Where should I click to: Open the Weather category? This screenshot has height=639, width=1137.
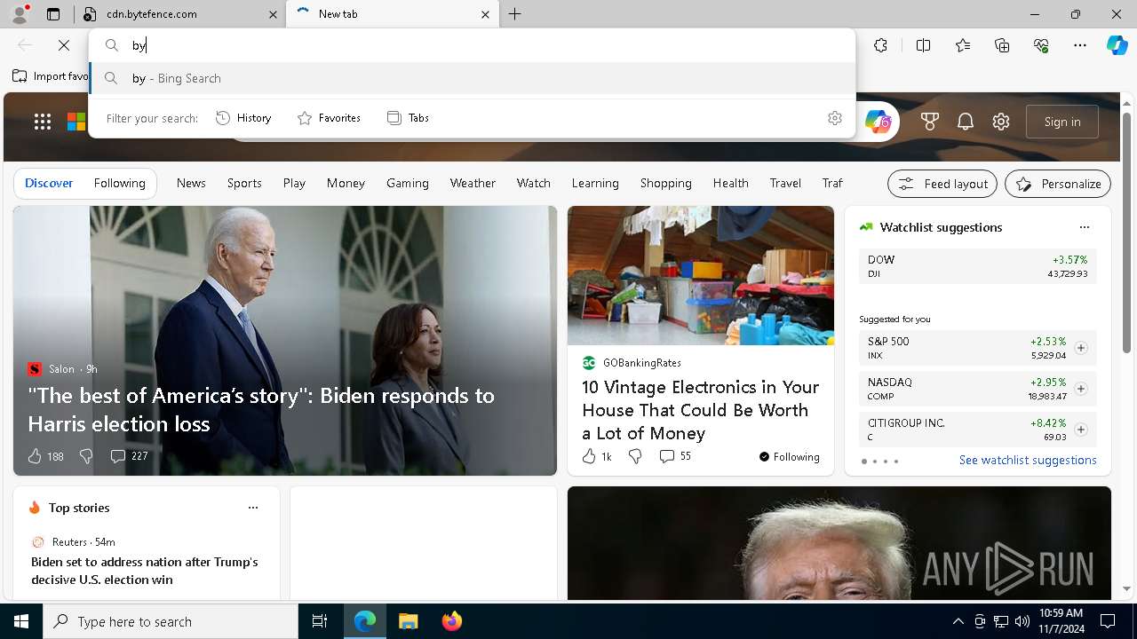pos(473,183)
